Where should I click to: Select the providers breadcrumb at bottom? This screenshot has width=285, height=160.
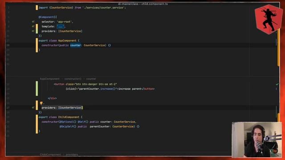(72, 155)
